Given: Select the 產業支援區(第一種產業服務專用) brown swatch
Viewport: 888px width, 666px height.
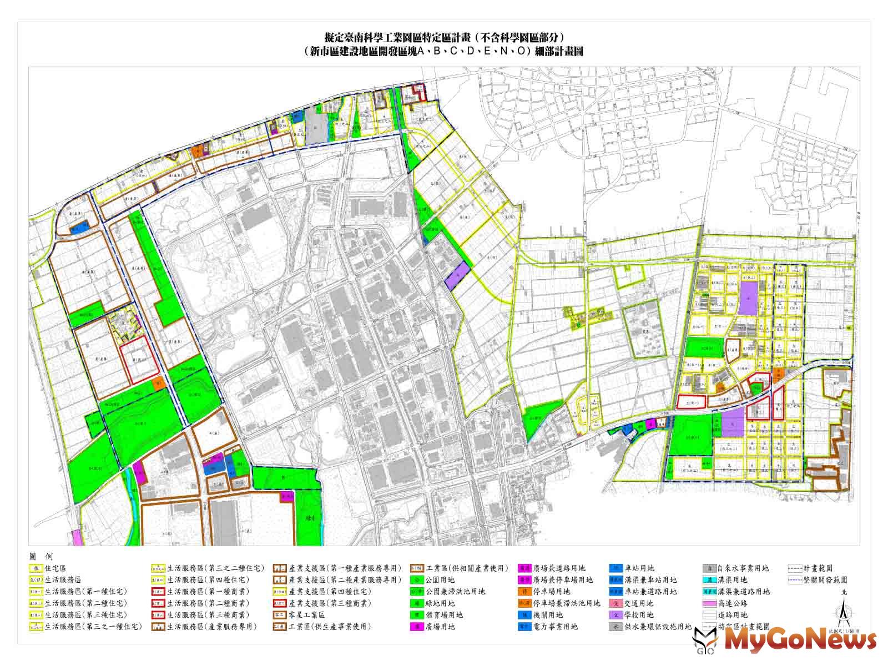Looking at the screenshot, I should point(280,568).
